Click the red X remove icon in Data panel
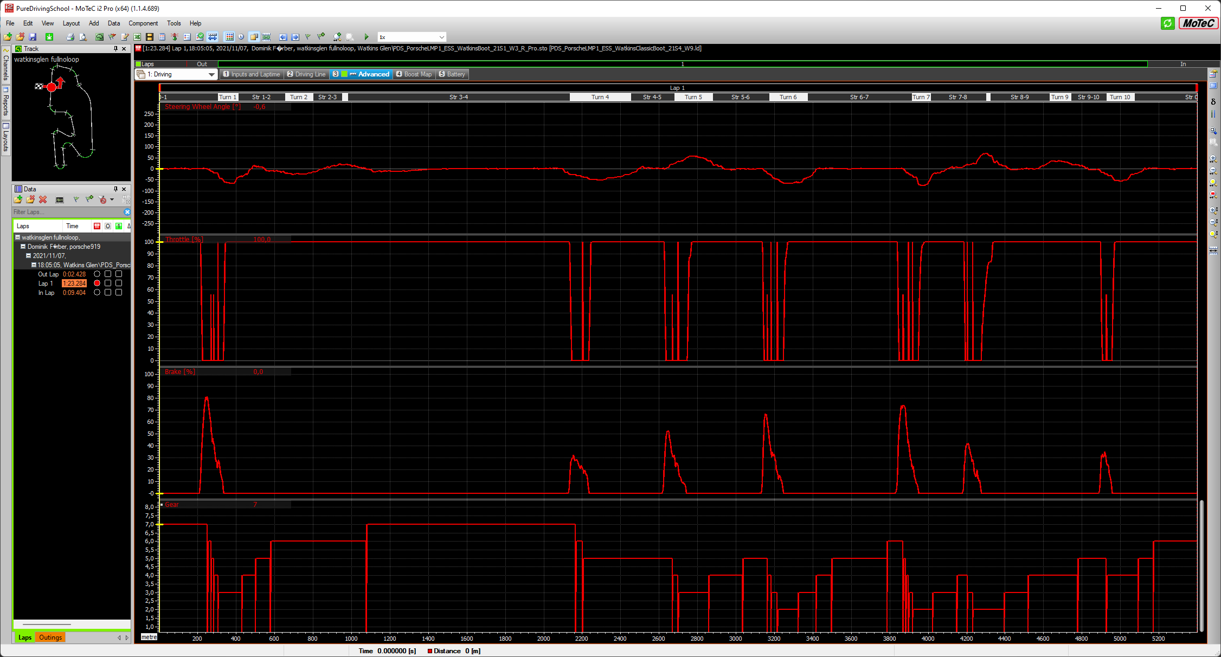Screen dimensions: 1221x657 coord(43,199)
